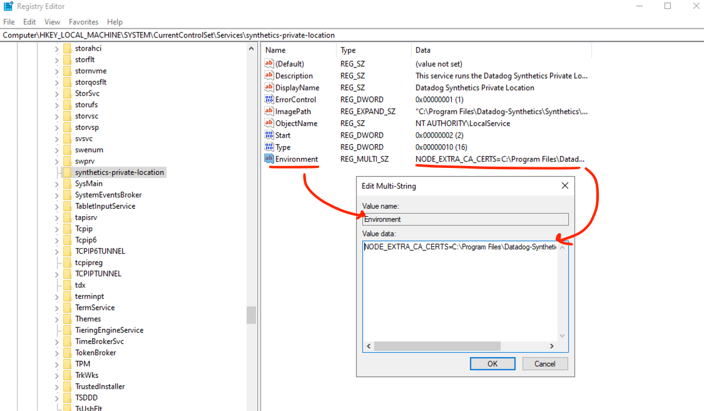This screenshot has height=411, width=704.
Task: Click the Data column header
Action: pos(423,50)
